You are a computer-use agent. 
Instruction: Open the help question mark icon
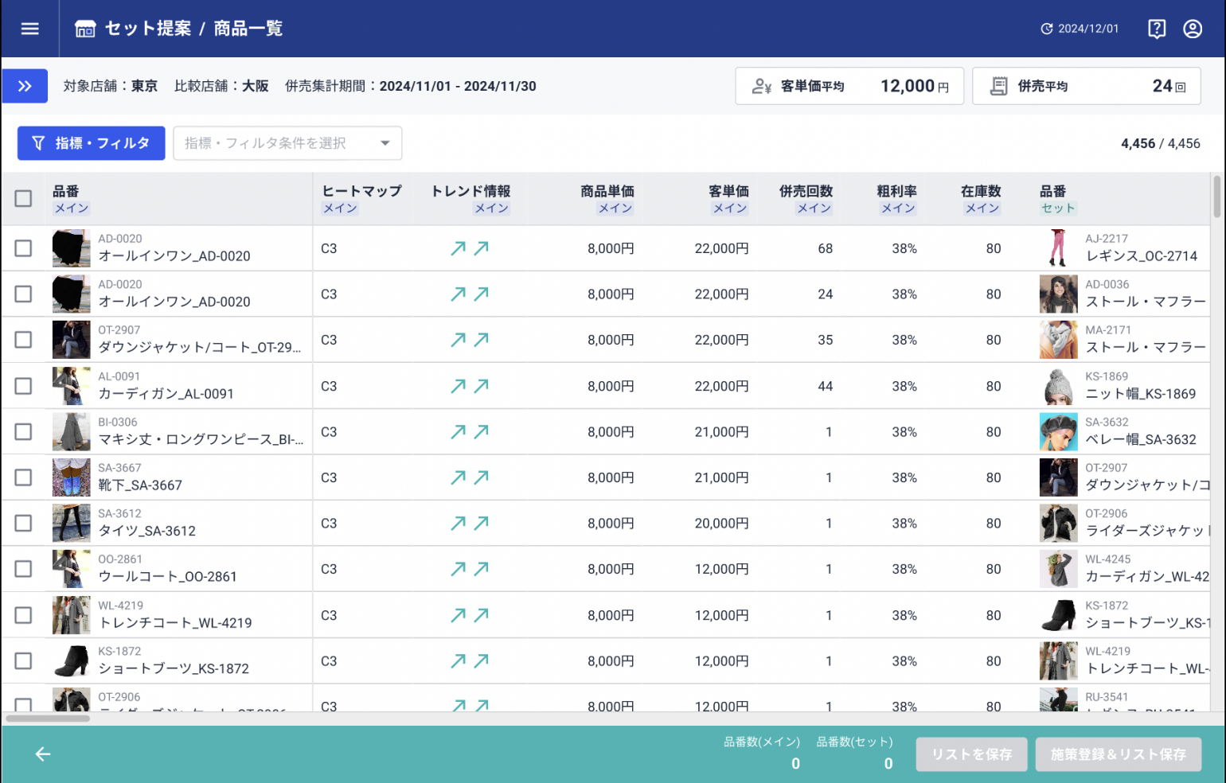tap(1156, 29)
